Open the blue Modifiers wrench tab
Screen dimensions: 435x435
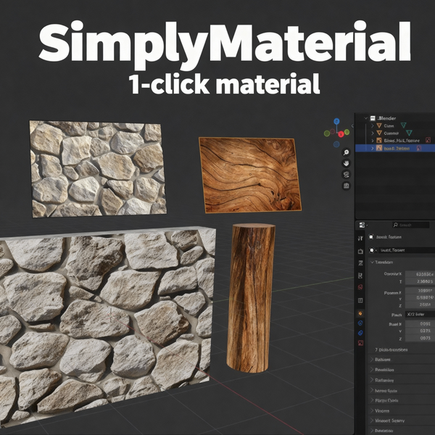(360, 323)
